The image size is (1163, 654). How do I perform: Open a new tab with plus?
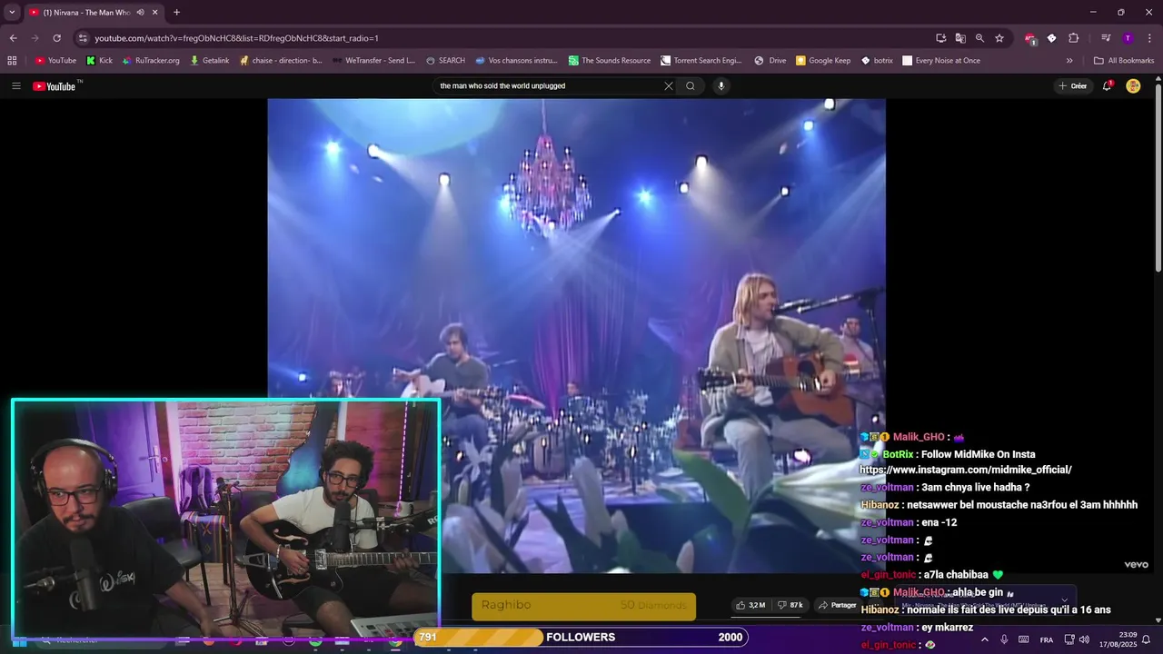[x=176, y=12]
